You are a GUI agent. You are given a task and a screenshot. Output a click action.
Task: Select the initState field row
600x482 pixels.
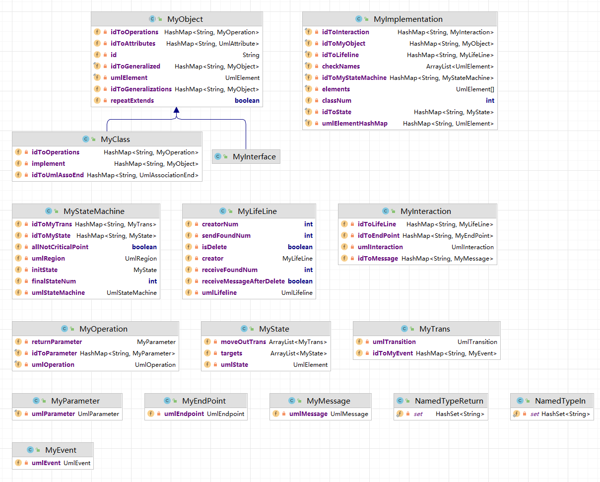pyautogui.click(x=86, y=270)
